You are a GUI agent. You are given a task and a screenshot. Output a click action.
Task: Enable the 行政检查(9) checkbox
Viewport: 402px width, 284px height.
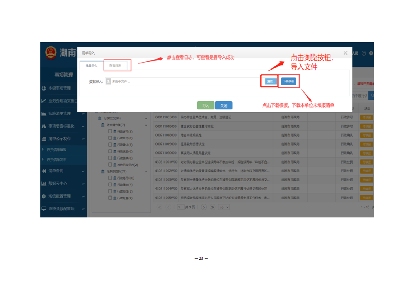pyautogui.click(x=110, y=198)
